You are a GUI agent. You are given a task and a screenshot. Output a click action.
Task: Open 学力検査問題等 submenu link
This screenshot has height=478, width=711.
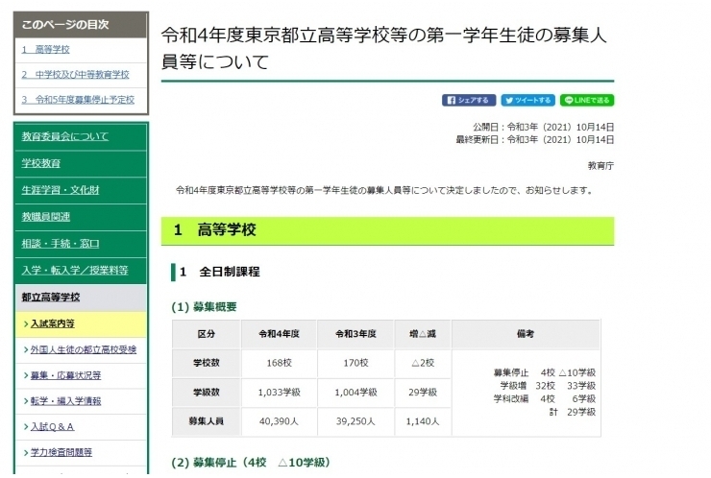click(x=61, y=452)
